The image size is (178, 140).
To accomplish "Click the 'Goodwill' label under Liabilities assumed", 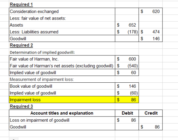I will pos(62,38).
